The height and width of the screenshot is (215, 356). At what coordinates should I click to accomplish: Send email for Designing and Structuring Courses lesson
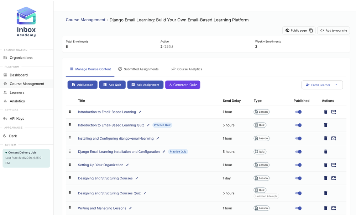[x=334, y=178]
